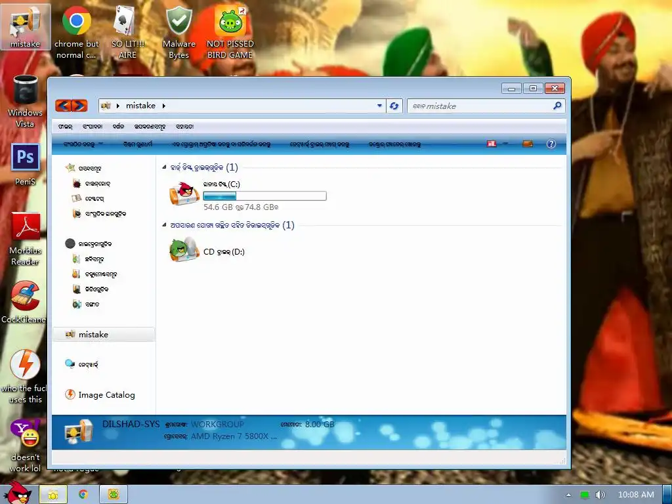Collapse the removable storage devices (1) group
672x504 pixels.
[164, 225]
